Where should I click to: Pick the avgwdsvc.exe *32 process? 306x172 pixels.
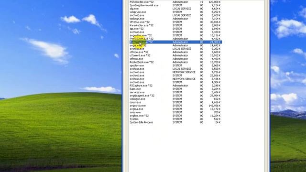[175, 35]
